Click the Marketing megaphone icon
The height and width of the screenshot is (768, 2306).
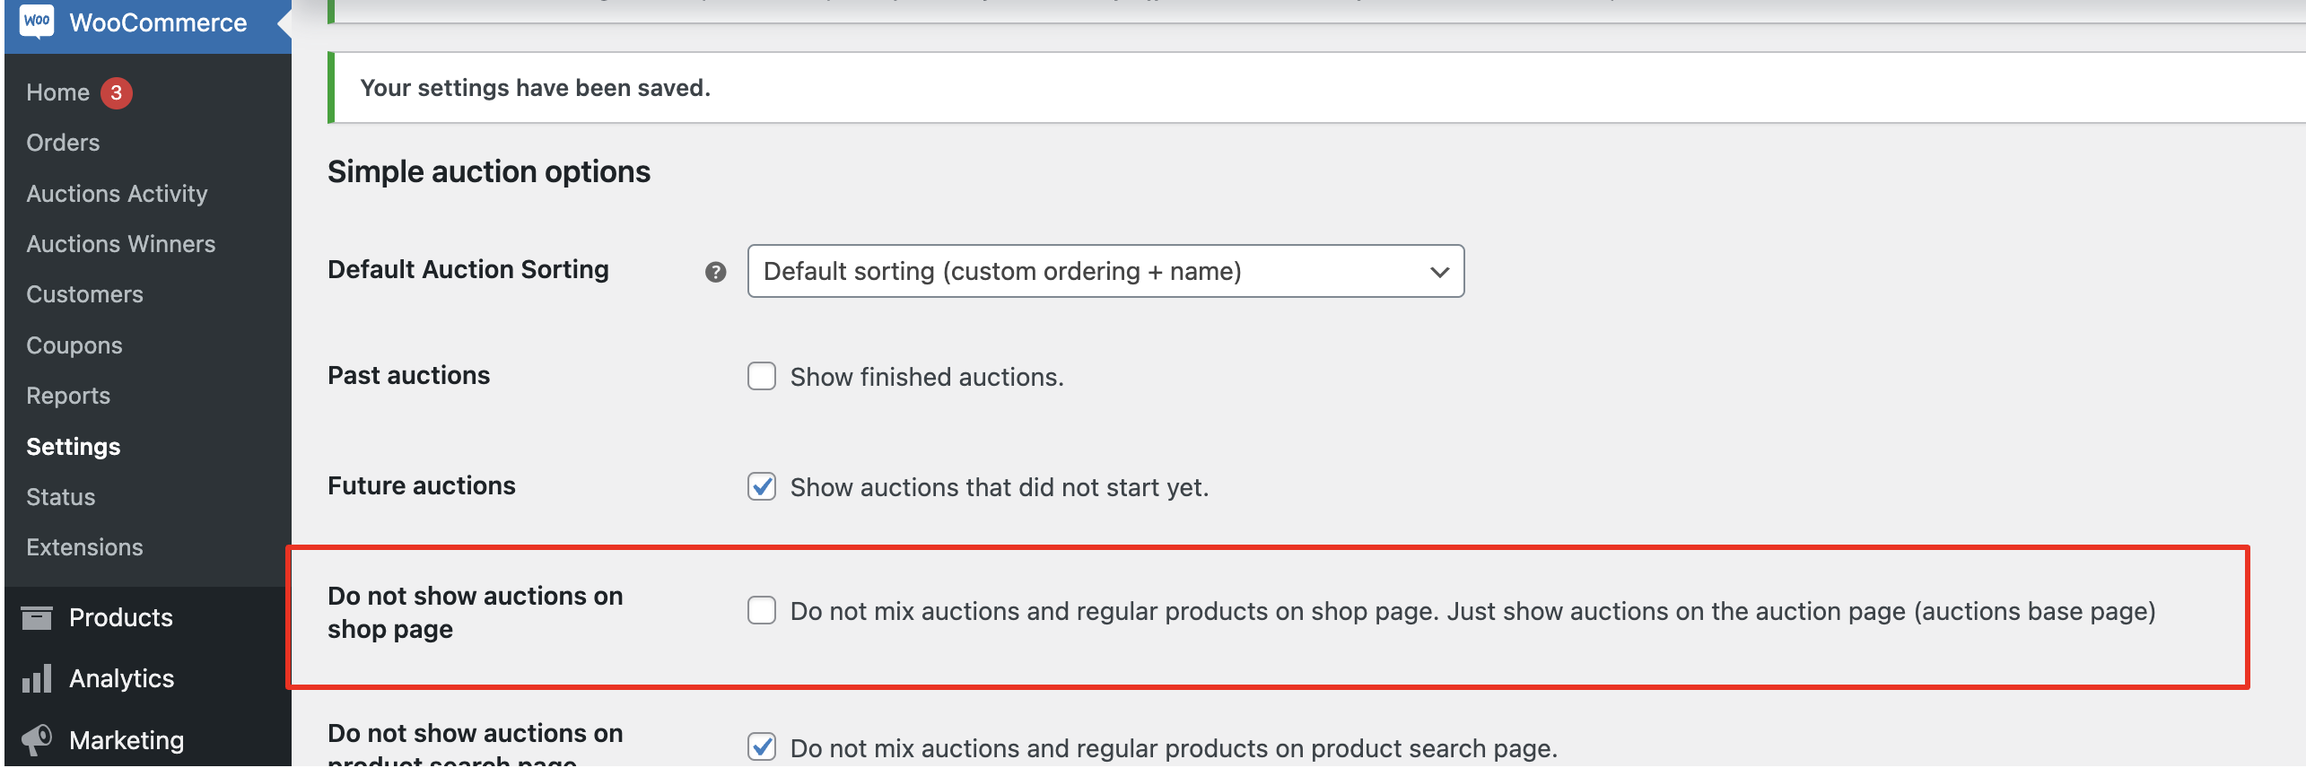coord(37,740)
